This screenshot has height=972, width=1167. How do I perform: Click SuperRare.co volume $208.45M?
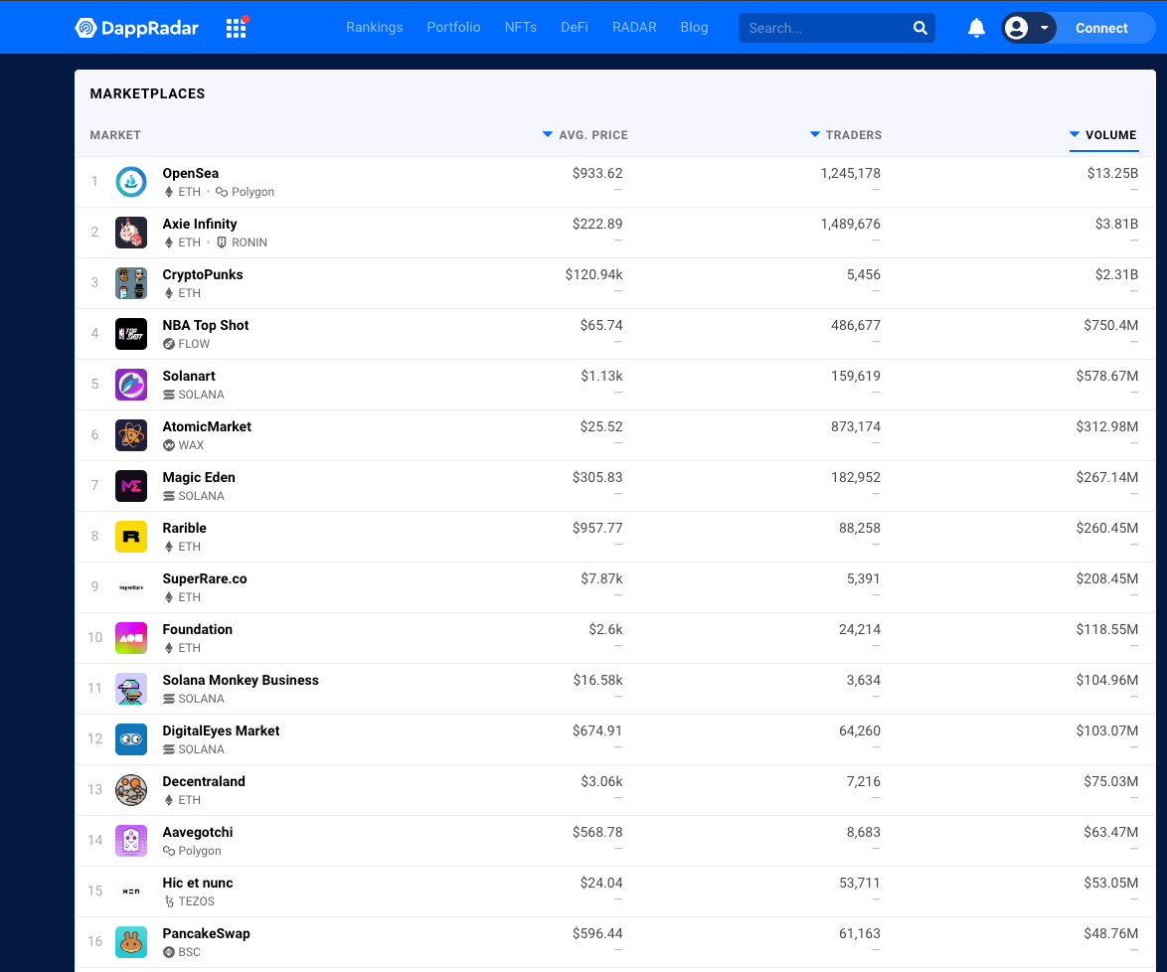click(1106, 578)
